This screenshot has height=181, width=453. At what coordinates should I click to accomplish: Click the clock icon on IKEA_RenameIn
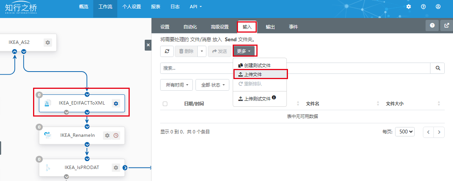point(116,135)
